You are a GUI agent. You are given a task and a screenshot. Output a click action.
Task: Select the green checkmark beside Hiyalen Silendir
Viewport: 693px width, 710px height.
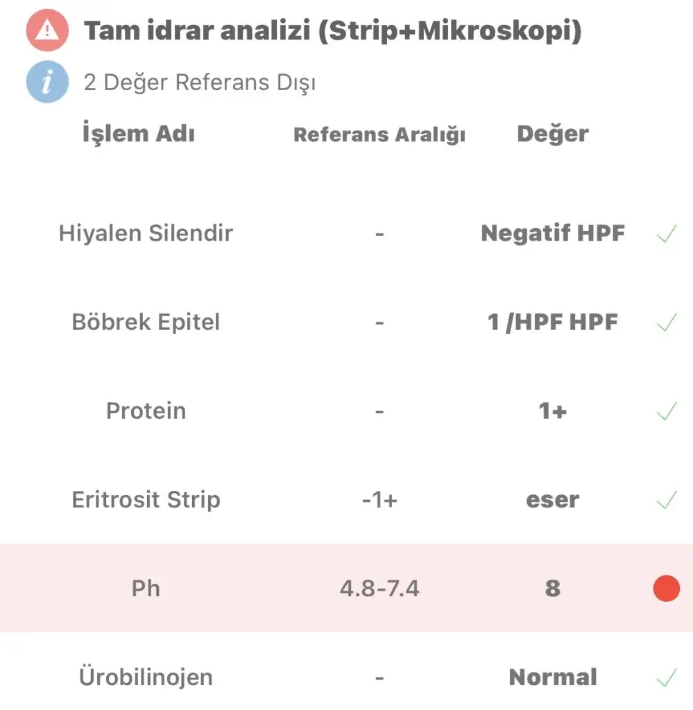point(666,234)
